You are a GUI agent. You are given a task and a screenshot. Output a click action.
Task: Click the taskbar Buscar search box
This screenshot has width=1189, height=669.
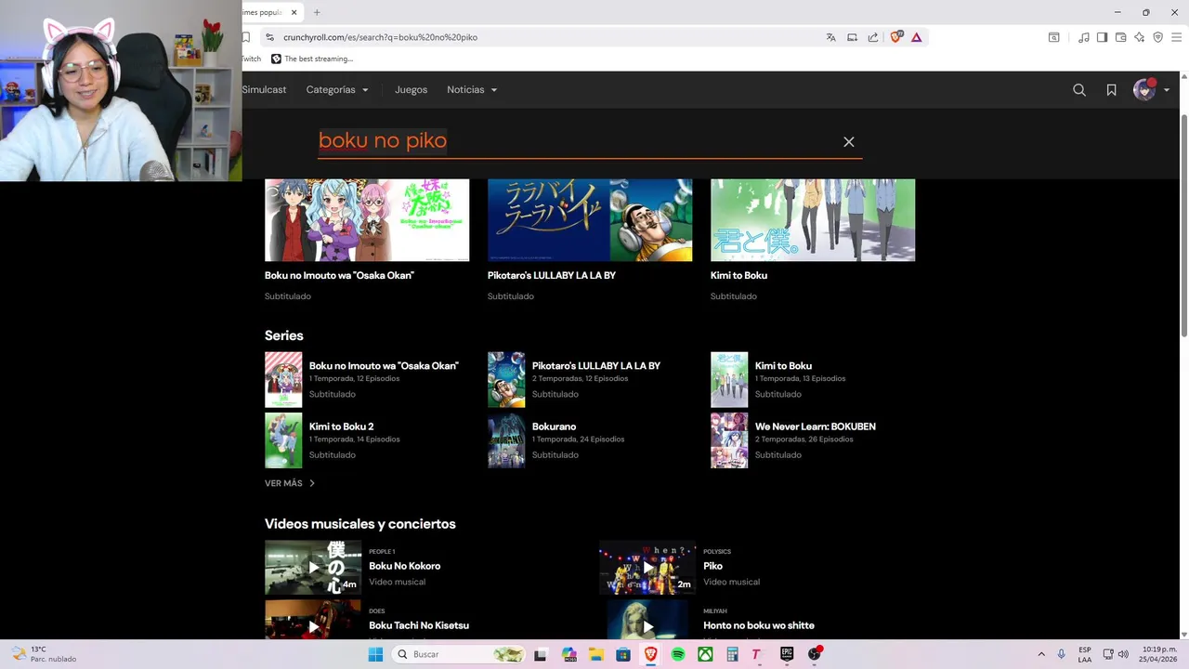click(x=459, y=654)
